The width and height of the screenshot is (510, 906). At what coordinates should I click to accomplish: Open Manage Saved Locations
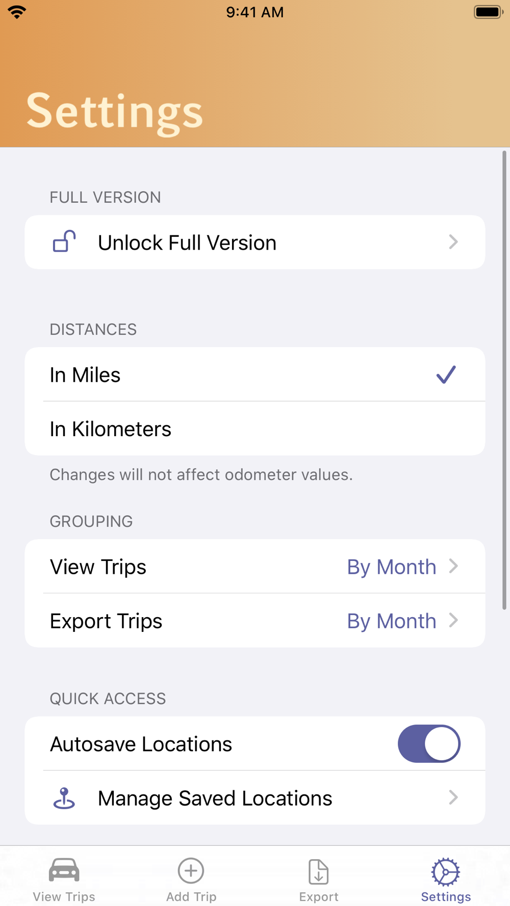pyautogui.click(x=255, y=797)
